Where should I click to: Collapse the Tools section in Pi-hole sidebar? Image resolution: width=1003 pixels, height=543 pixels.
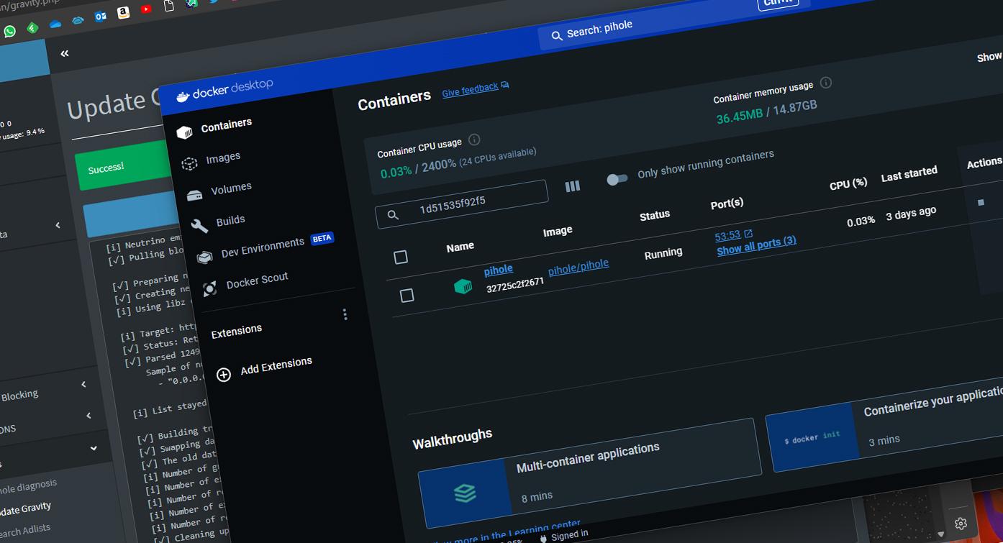pos(94,447)
